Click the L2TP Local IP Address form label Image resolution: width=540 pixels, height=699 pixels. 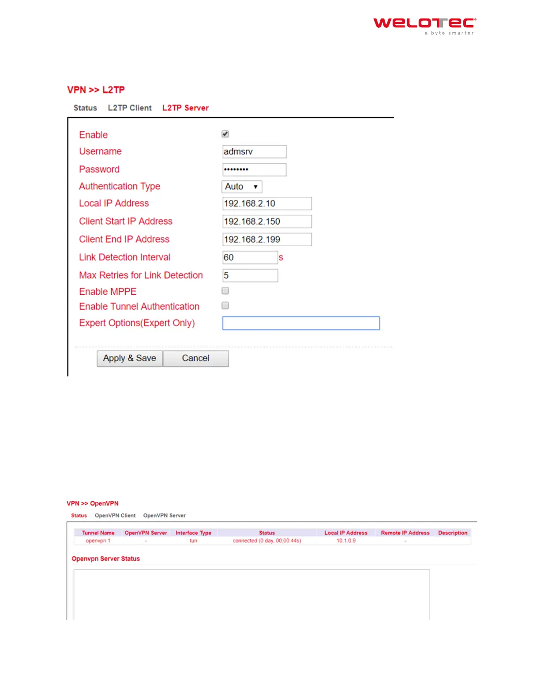pyautogui.click(x=114, y=203)
